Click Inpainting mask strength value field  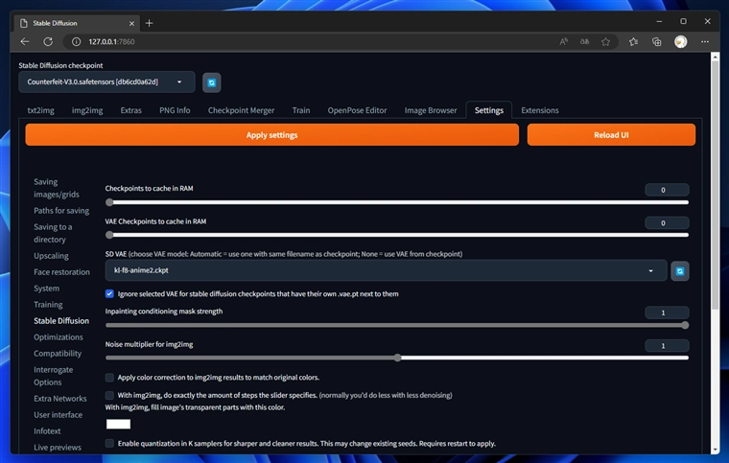[x=667, y=313]
